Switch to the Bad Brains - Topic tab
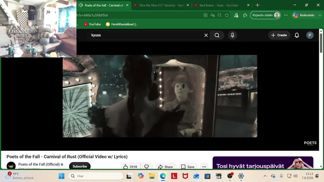 [219, 5]
